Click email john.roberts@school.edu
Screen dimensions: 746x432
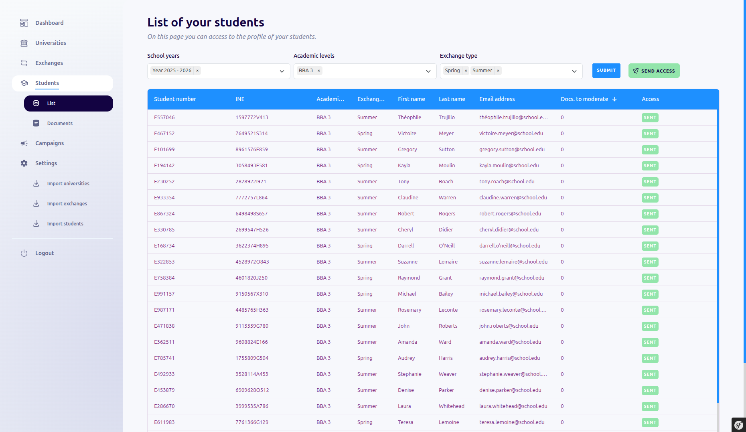[509, 326]
